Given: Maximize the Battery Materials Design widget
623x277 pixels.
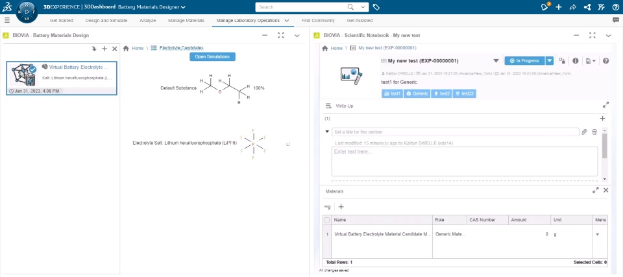Looking at the screenshot, I should 281,36.
